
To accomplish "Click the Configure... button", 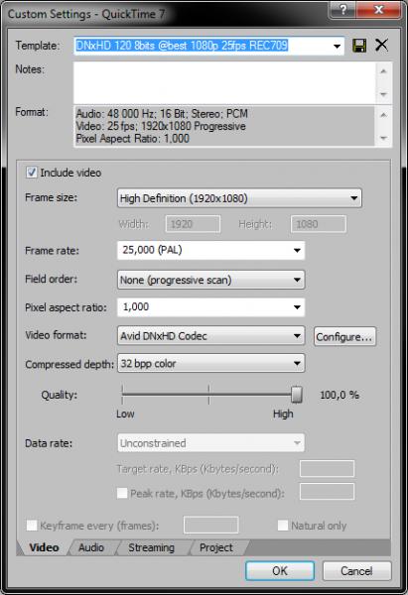I will (x=344, y=336).
